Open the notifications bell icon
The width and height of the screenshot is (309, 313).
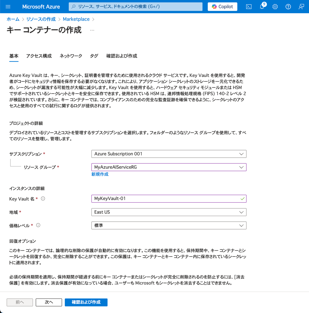[262, 7]
